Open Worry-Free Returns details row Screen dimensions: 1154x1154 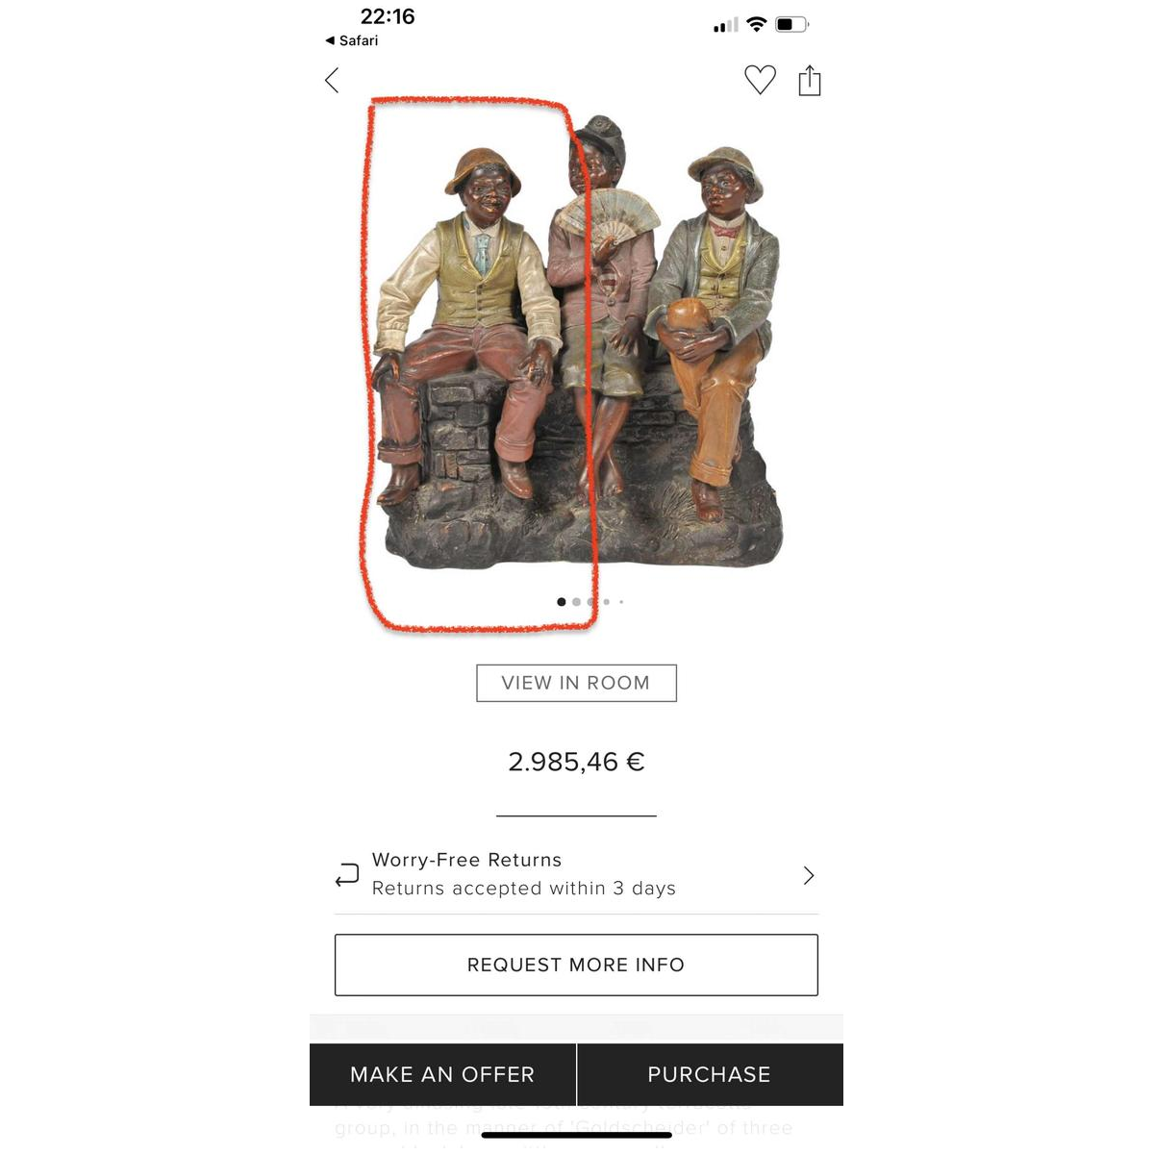576,874
